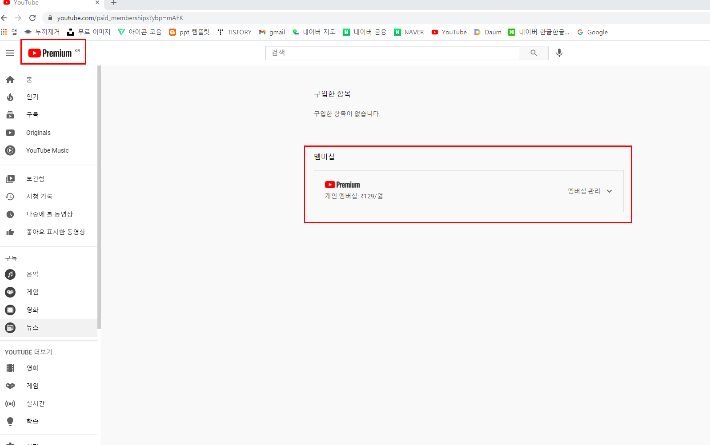Open 나중에 볼 동영상 clock icon
The image size is (710, 445).
coord(10,214)
